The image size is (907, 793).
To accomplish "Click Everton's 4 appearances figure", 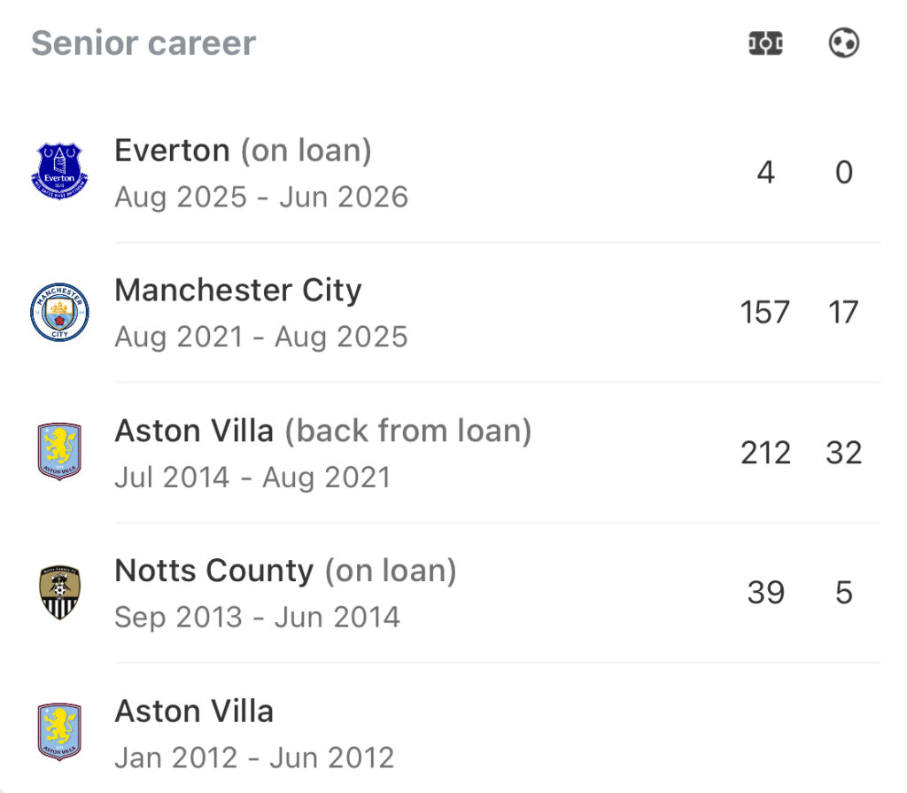I will pyautogui.click(x=765, y=173).
